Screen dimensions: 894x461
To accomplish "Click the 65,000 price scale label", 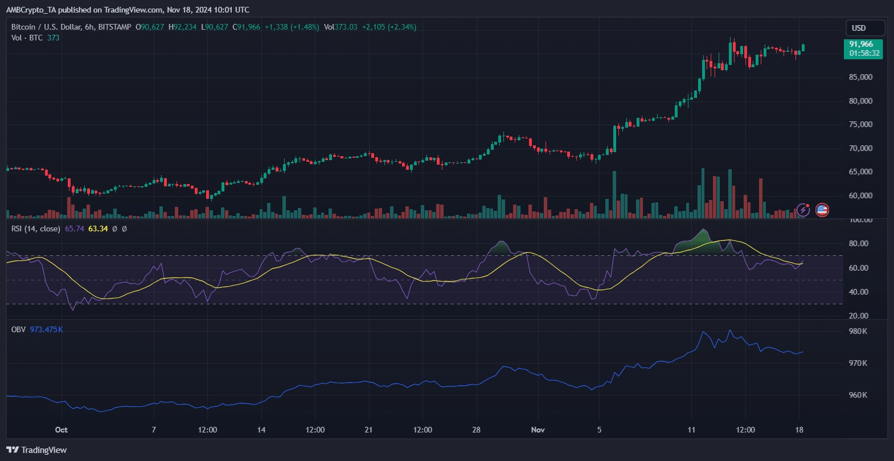I will (x=860, y=172).
